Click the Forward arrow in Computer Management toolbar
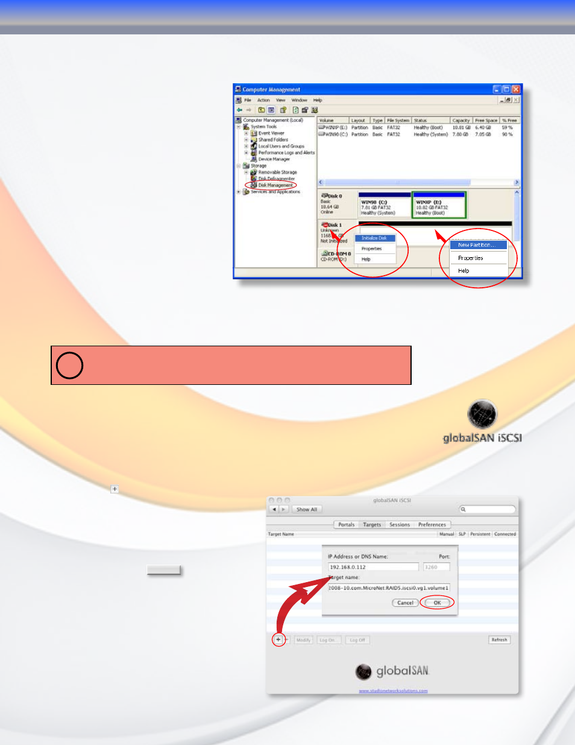The width and height of the screenshot is (575, 745). 248,110
